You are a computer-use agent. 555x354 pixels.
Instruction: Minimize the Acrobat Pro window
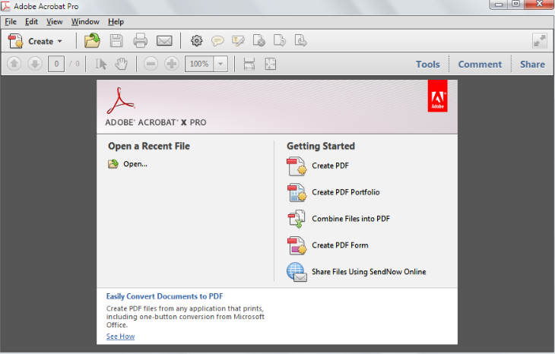(x=499, y=5)
